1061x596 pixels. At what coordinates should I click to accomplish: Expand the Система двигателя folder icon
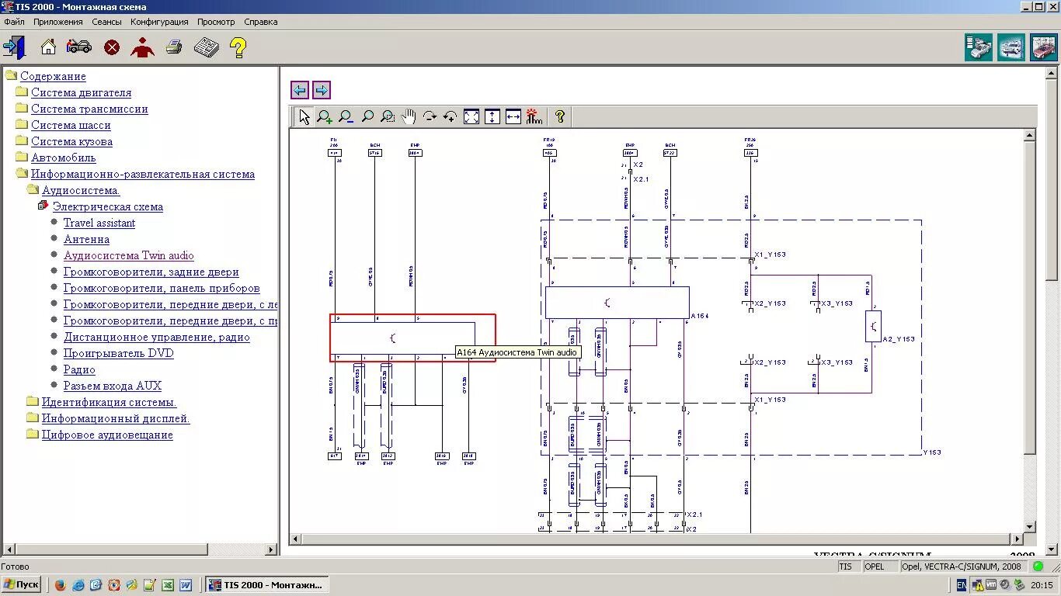click(22, 92)
